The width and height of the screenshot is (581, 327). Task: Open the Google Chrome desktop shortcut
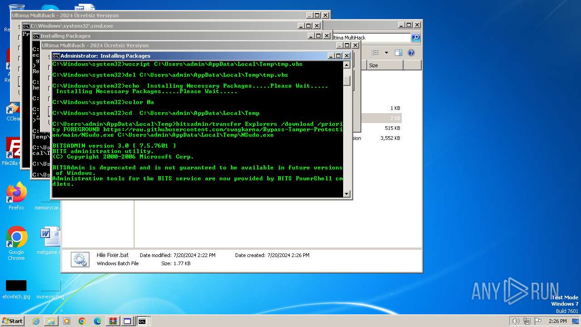coord(16,243)
